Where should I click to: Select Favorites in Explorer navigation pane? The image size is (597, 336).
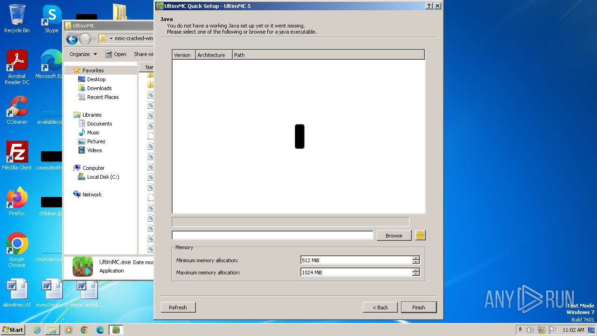point(93,70)
